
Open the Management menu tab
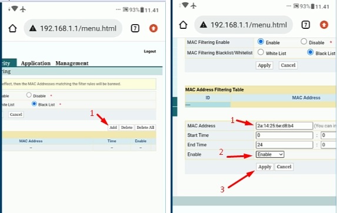click(x=72, y=64)
